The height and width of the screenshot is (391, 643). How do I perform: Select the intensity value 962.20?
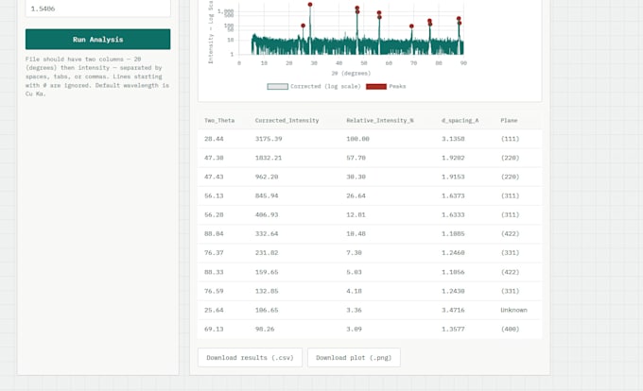[267, 177]
